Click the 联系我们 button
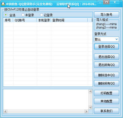The width and height of the screenshot is (123, 118). click(106, 111)
